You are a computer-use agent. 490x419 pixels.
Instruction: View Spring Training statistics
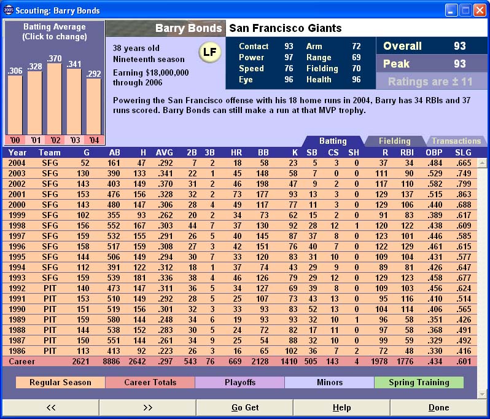419,382
